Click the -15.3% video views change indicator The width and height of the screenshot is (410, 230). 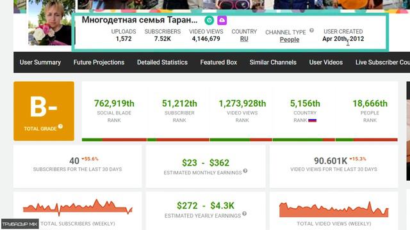coord(357,159)
